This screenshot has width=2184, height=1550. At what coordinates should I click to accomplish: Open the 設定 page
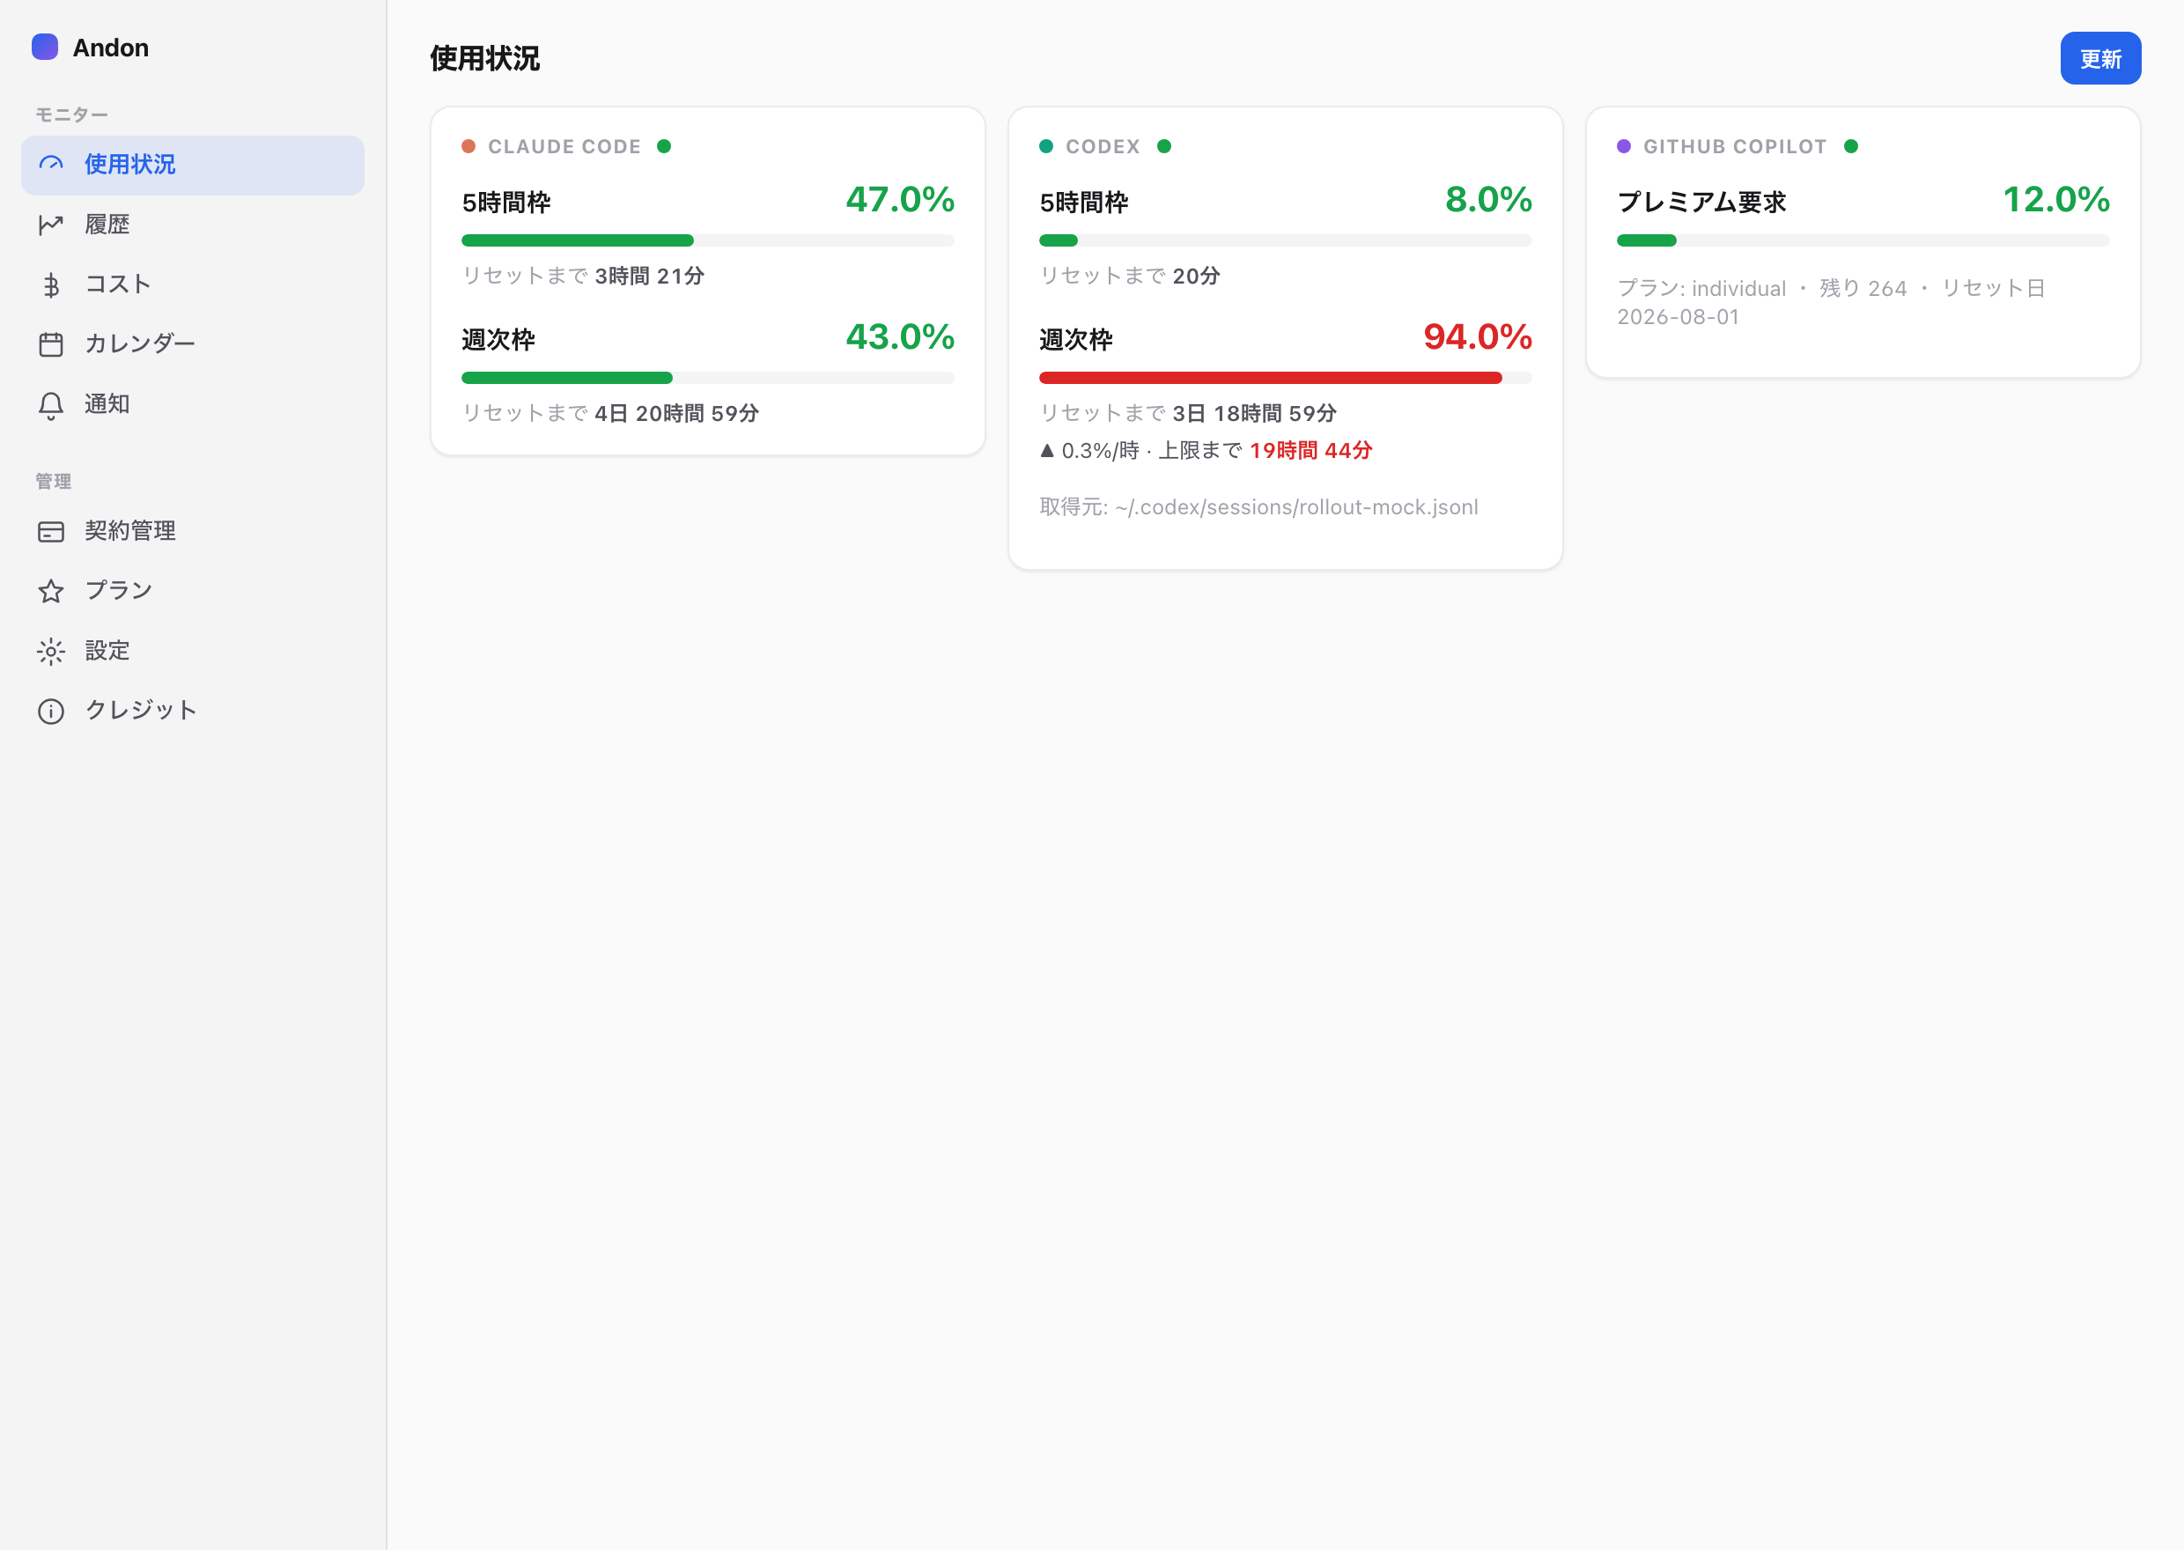tap(193, 651)
